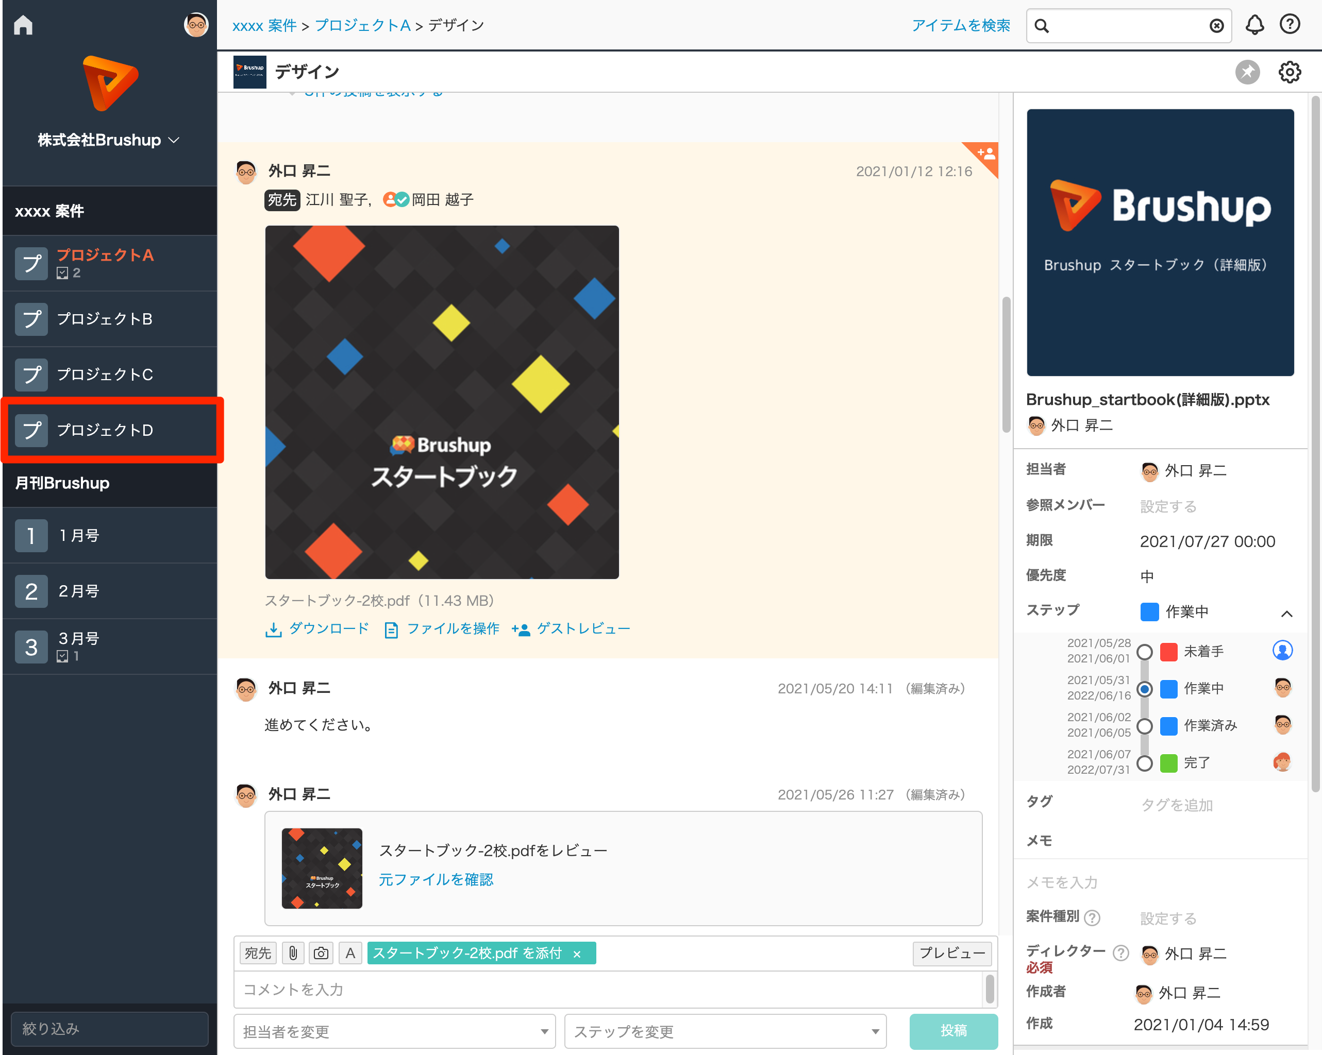Open プロジェクトC in sidebar
Image resolution: width=1322 pixels, height=1055 pixels.
click(110, 375)
